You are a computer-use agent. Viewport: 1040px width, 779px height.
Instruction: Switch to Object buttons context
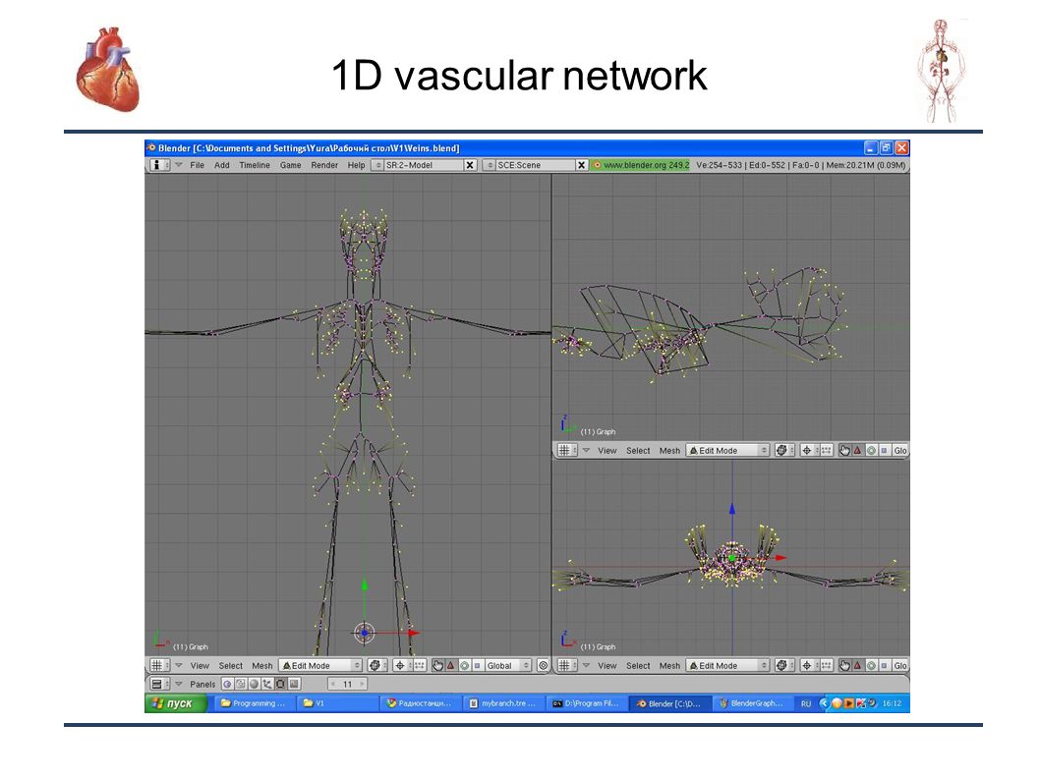click(x=267, y=684)
